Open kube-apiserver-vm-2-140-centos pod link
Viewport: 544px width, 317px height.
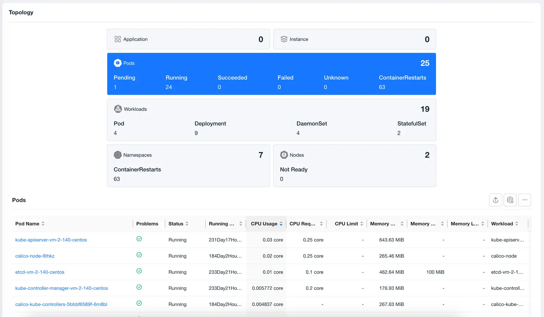51,240
